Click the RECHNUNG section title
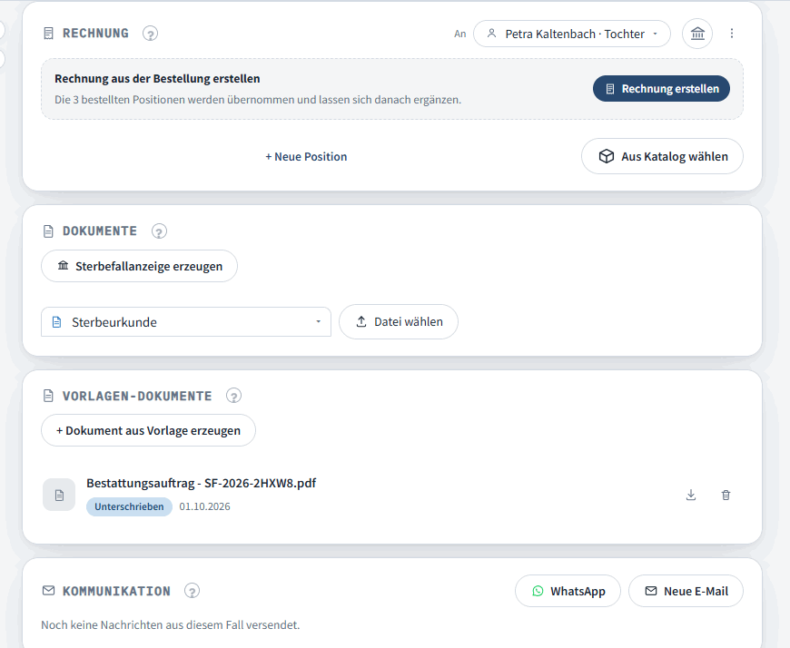This screenshot has height=648, width=790. [x=95, y=34]
